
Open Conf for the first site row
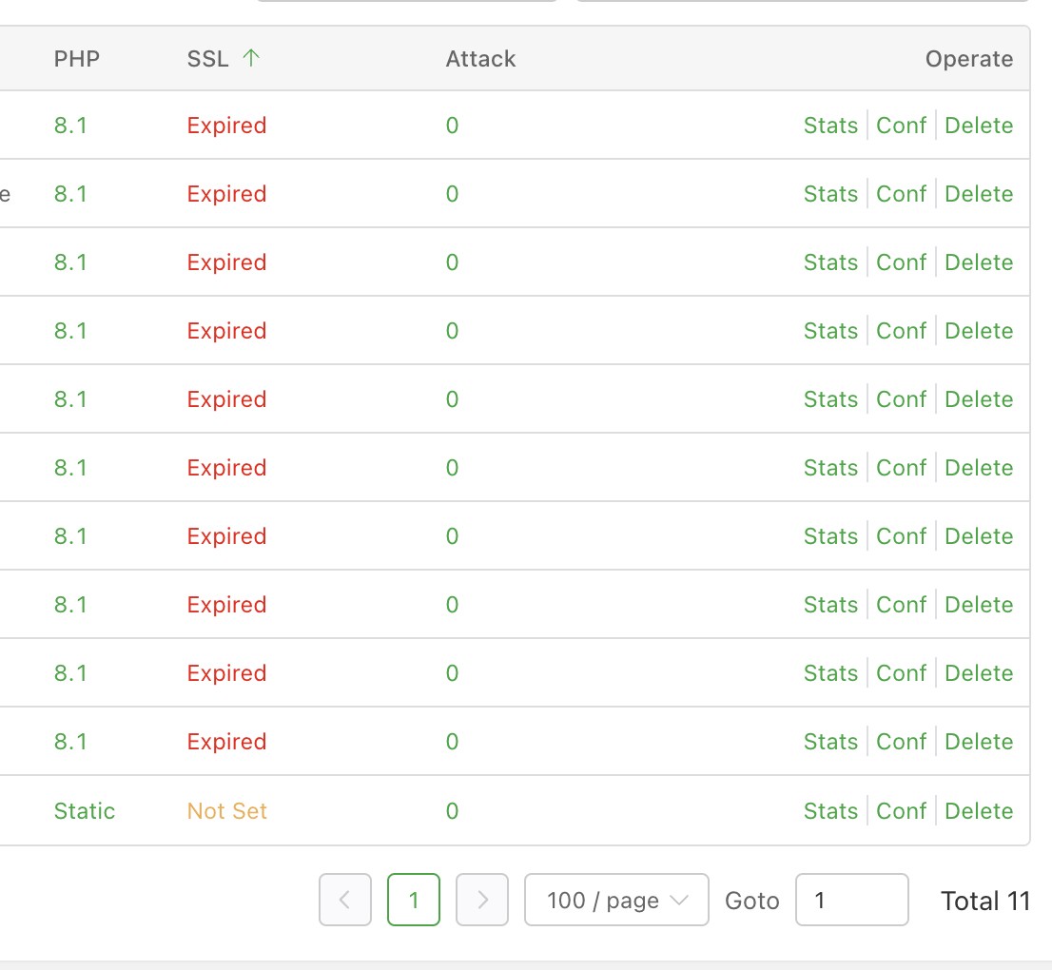pyautogui.click(x=901, y=126)
